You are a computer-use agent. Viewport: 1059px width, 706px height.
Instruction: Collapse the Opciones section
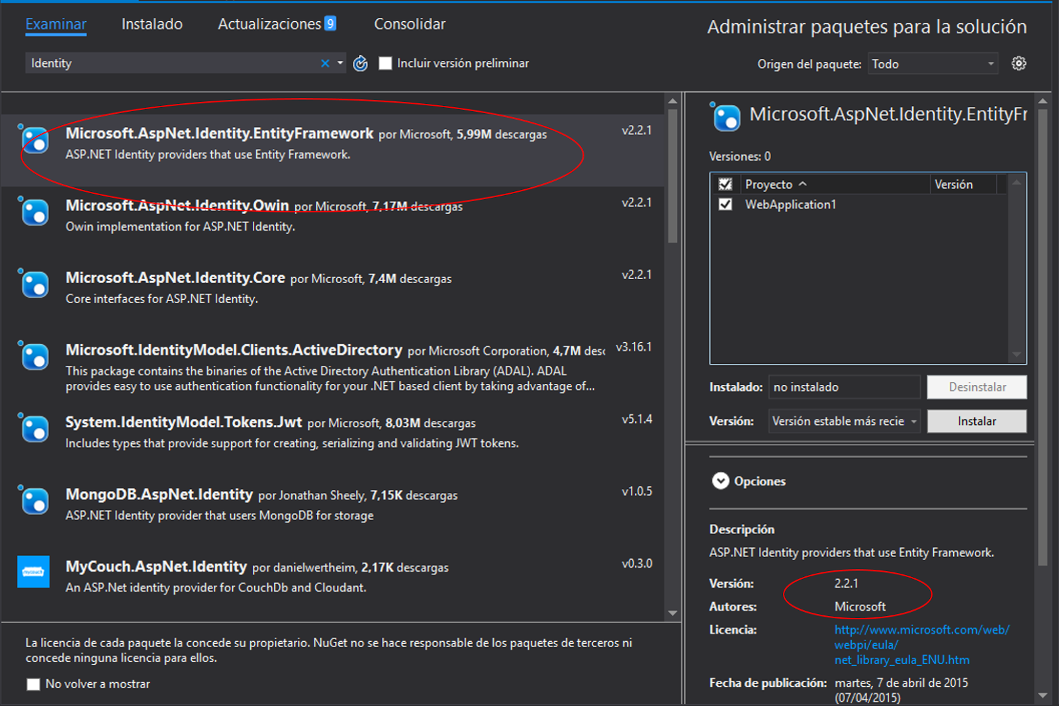pyautogui.click(x=720, y=481)
